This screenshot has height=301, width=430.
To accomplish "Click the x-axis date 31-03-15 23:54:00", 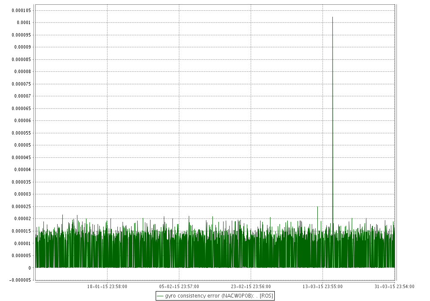I will pos(394,286).
